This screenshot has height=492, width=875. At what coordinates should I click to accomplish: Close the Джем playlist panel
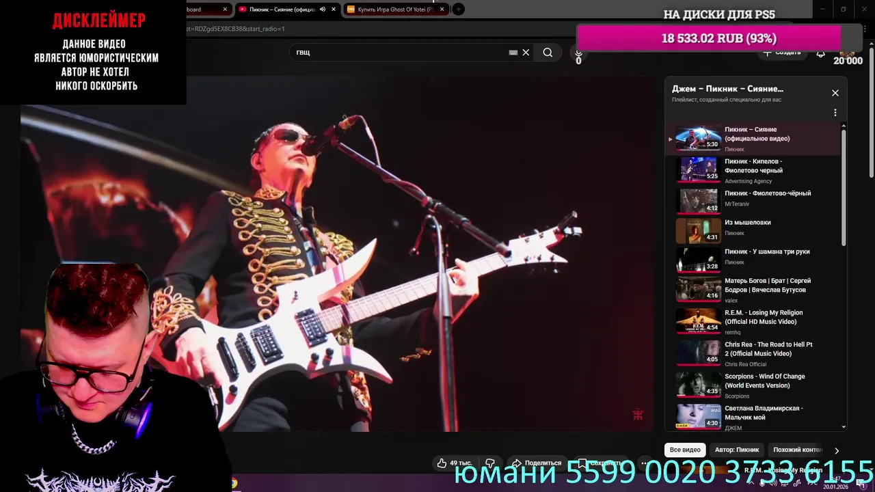[835, 93]
